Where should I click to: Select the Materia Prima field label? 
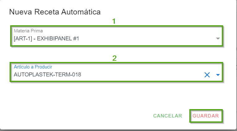click(28, 31)
